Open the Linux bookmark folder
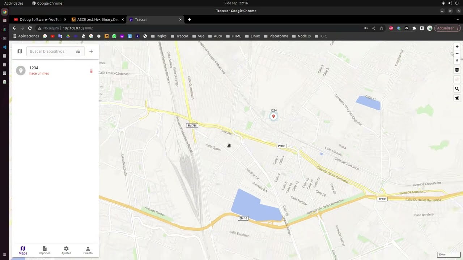 [252, 36]
